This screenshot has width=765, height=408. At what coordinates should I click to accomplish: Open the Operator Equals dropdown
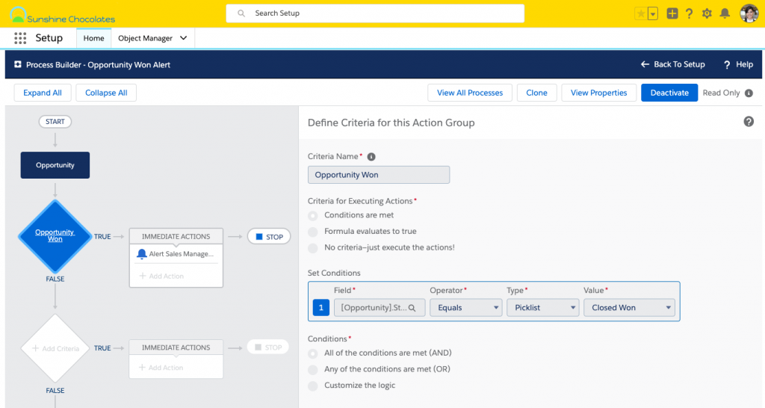pos(466,307)
